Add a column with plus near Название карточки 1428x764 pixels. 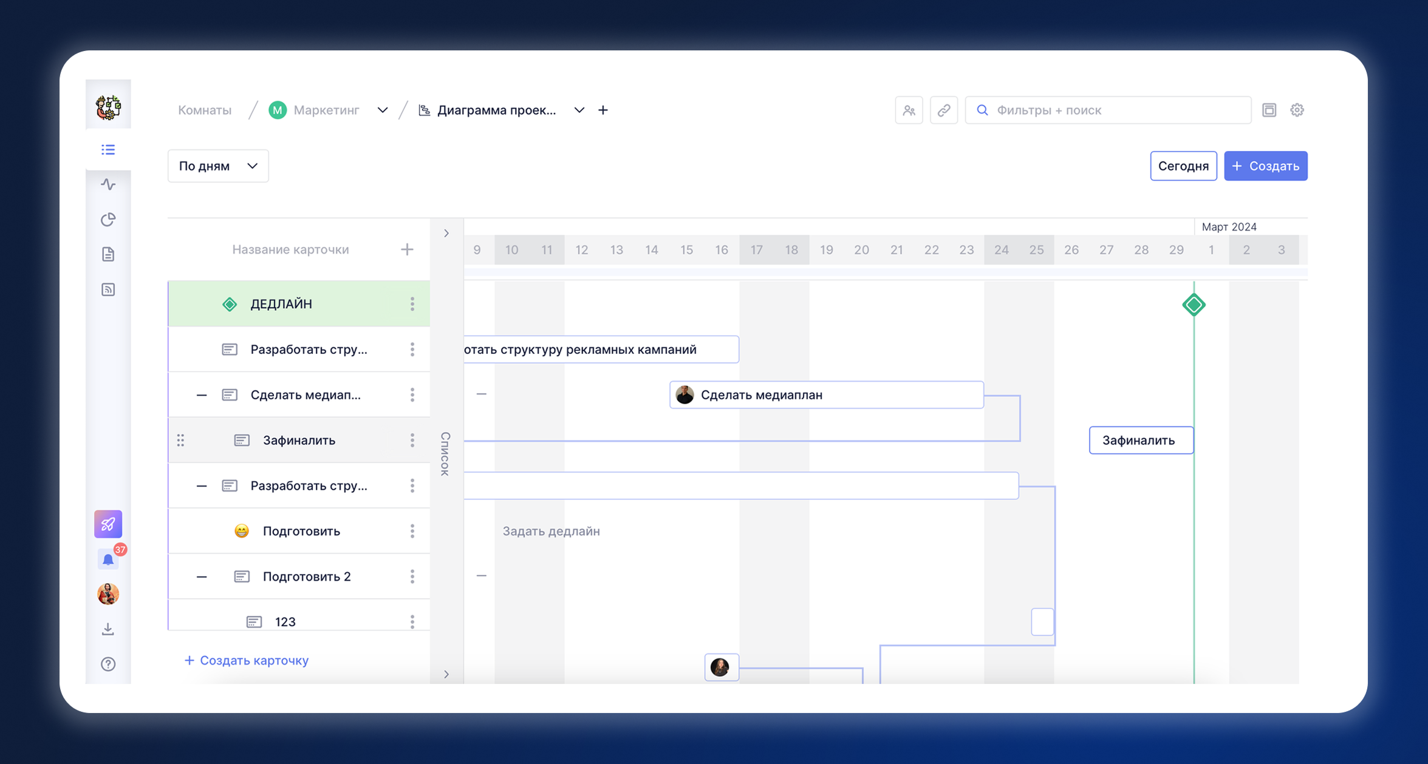point(407,249)
